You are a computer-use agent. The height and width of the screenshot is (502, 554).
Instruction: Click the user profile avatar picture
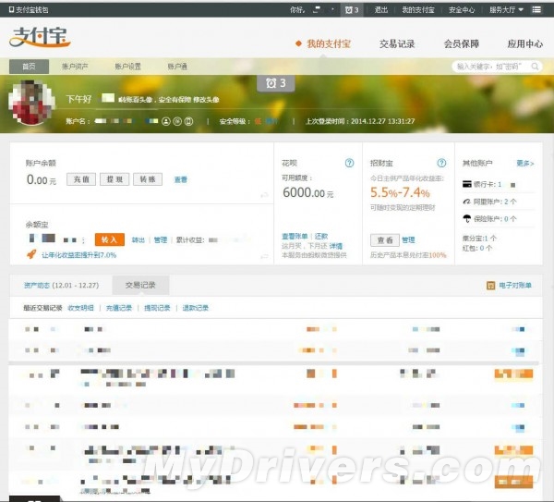31,103
